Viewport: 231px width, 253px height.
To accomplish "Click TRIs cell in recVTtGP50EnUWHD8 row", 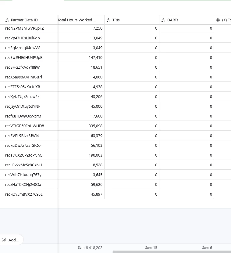I will coord(132,126).
